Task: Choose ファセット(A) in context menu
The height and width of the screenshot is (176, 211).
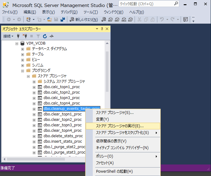Action: [123, 163]
